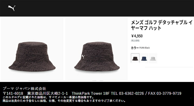This screenshot has height=106, width=194.
Task: Click the white Puma cat logo on the hat
Action: pos(83,57)
